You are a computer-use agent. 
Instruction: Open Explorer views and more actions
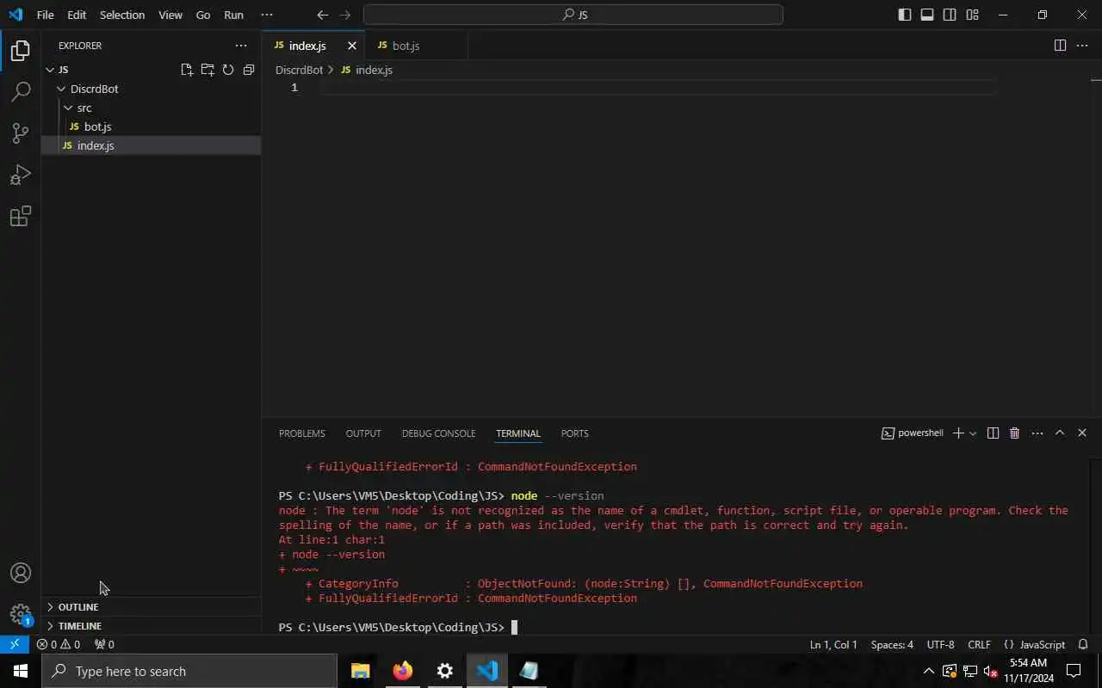pyautogui.click(x=241, y=46)
